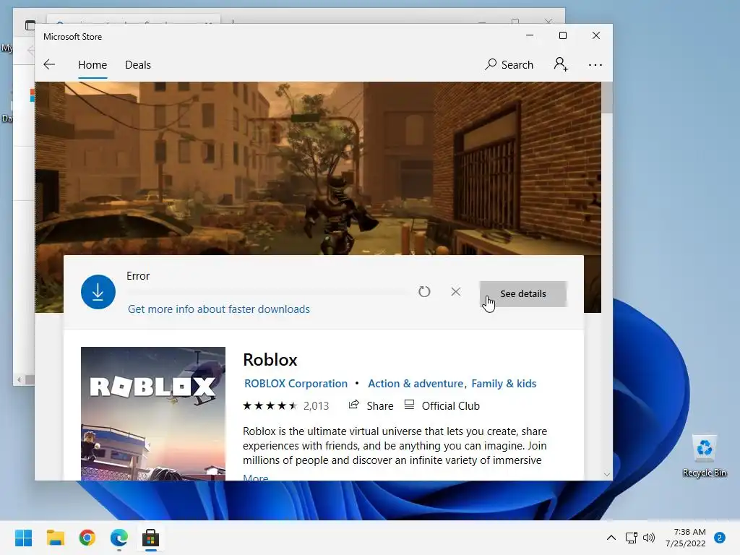Launch Google Chrome from the taskbar
The image size is (740, 555).
click(87, 538)
